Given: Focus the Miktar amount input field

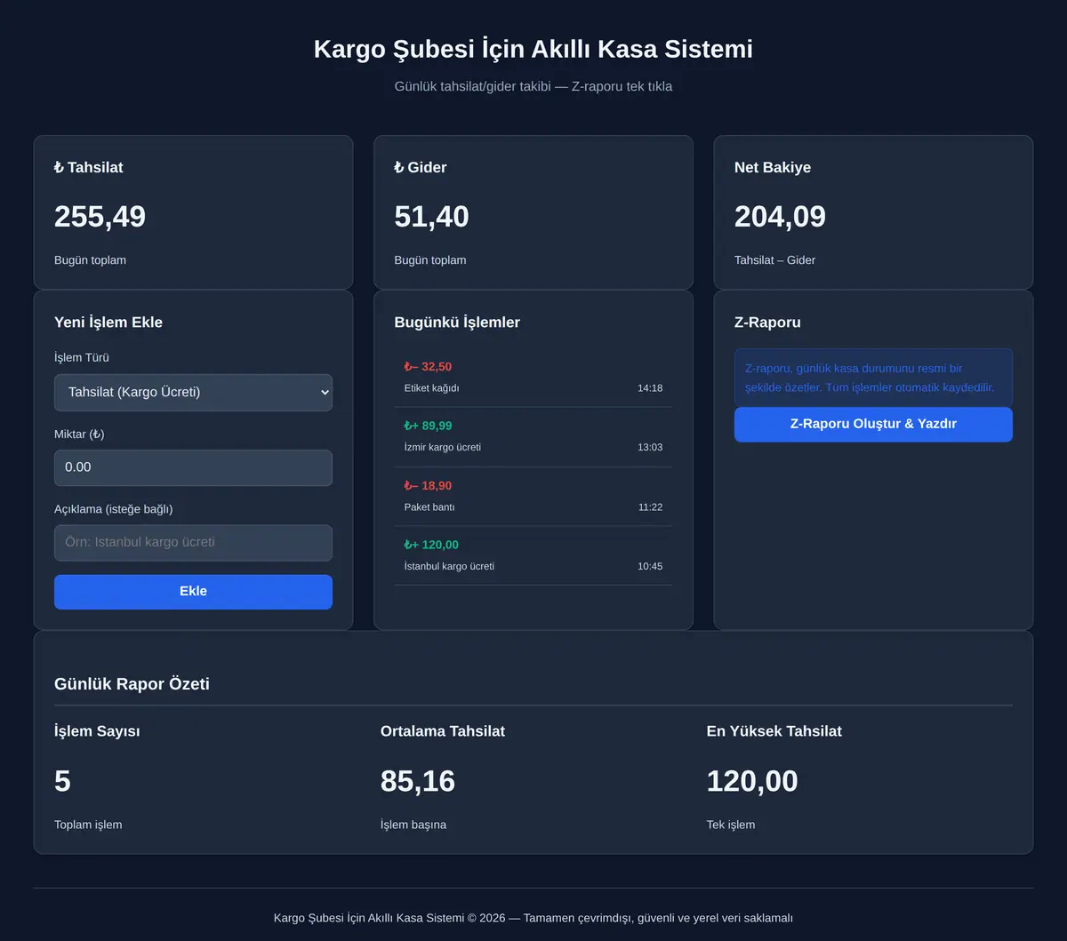Looking at the screenshot, I should point(193,467).
